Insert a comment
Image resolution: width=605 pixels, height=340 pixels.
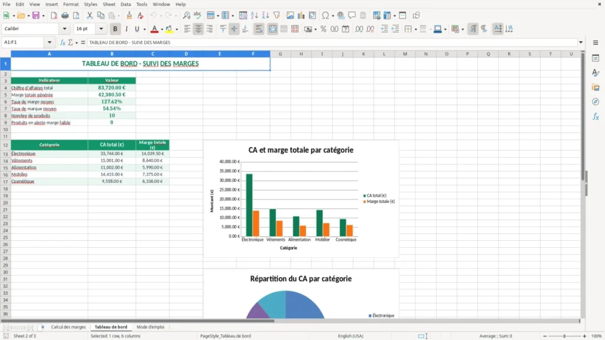pyautogui.click(x=352, y=15)
